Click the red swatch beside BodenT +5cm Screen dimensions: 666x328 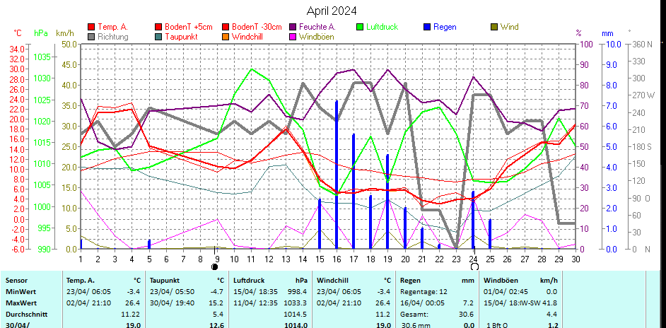(159, 27)
